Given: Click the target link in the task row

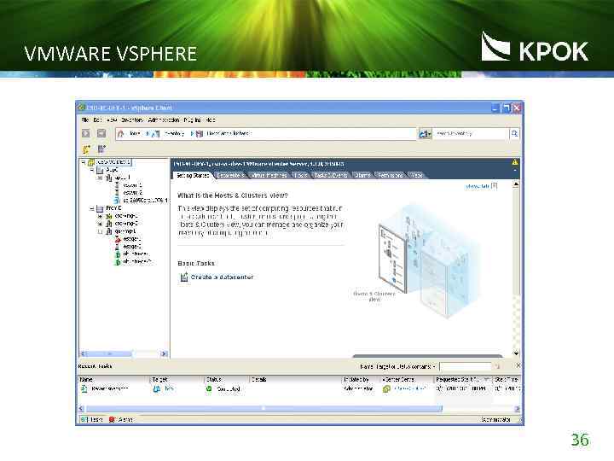Looking at the screenshot, I should [170, 389].
